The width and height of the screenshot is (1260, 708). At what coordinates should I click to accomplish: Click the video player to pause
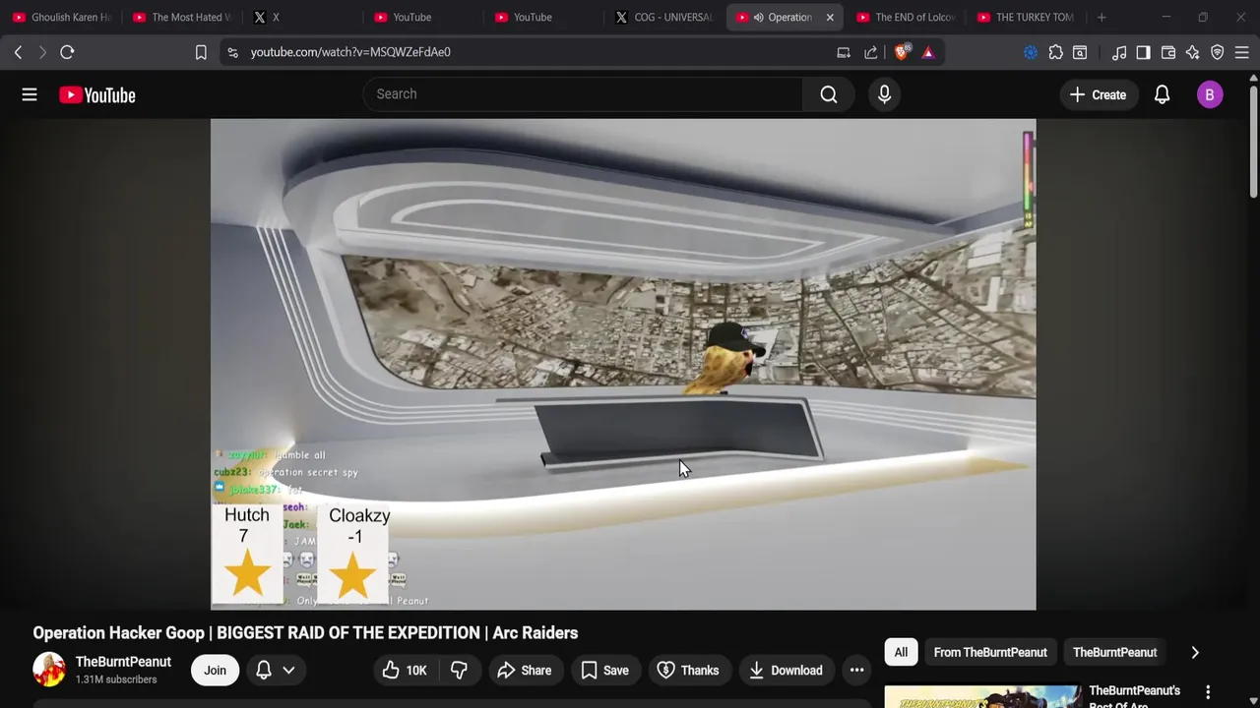click(x=623, y=364)
